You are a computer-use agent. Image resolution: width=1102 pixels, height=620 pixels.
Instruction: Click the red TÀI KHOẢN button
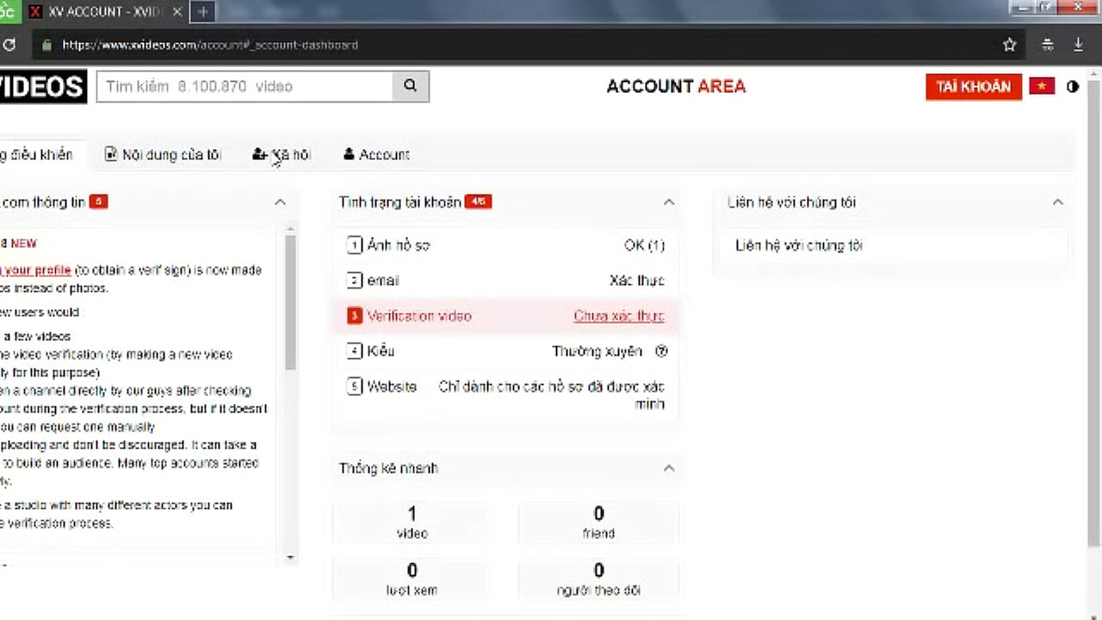(x=973, y=87)
